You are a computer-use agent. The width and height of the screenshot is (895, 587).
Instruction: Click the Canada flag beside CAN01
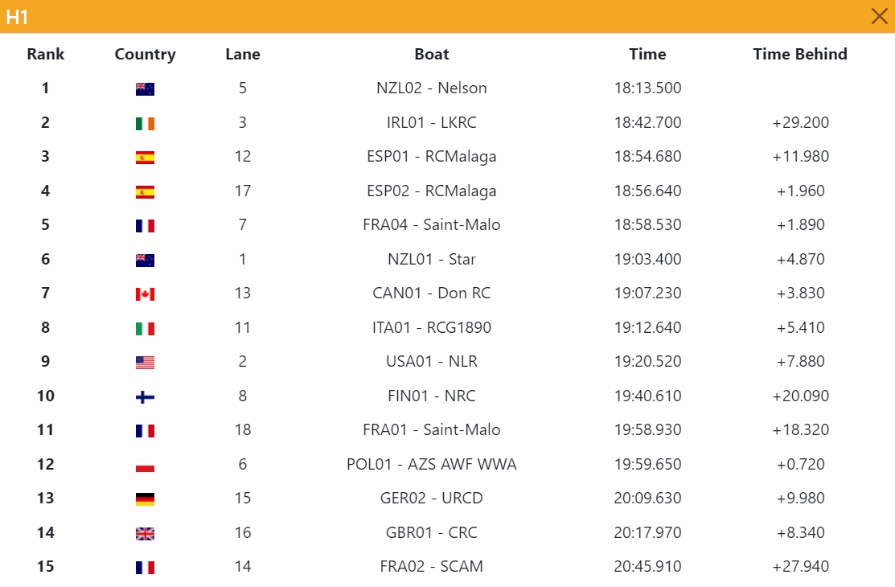[145, 294]
